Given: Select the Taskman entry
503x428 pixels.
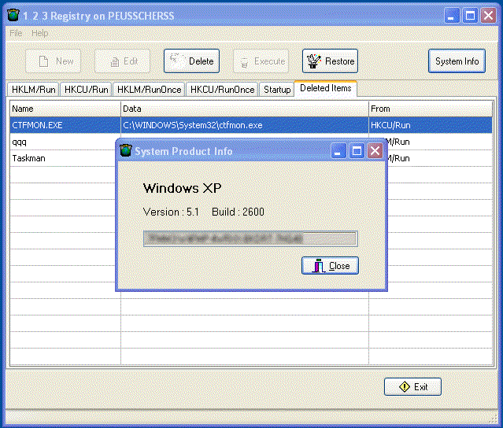Looking at the screenshot, I should 28,158.
